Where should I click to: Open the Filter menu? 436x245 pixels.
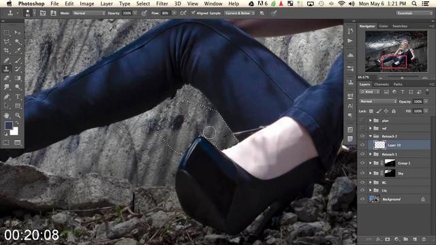click(162, 3)
